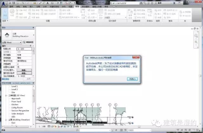The image size is (203, 133).
Task: Switch to the 插入 Insert ribbon tab
Action: point(31,6)
